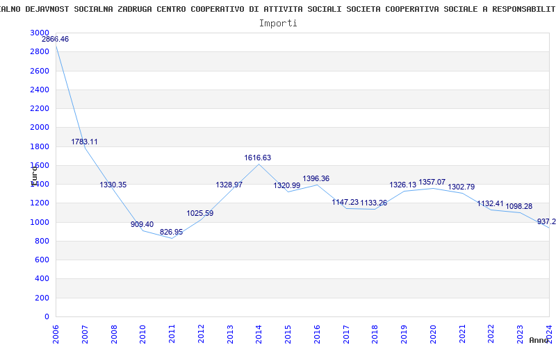Click the 2021 x-axis year label
The image size is (556, 347).
tap(462, 335)
